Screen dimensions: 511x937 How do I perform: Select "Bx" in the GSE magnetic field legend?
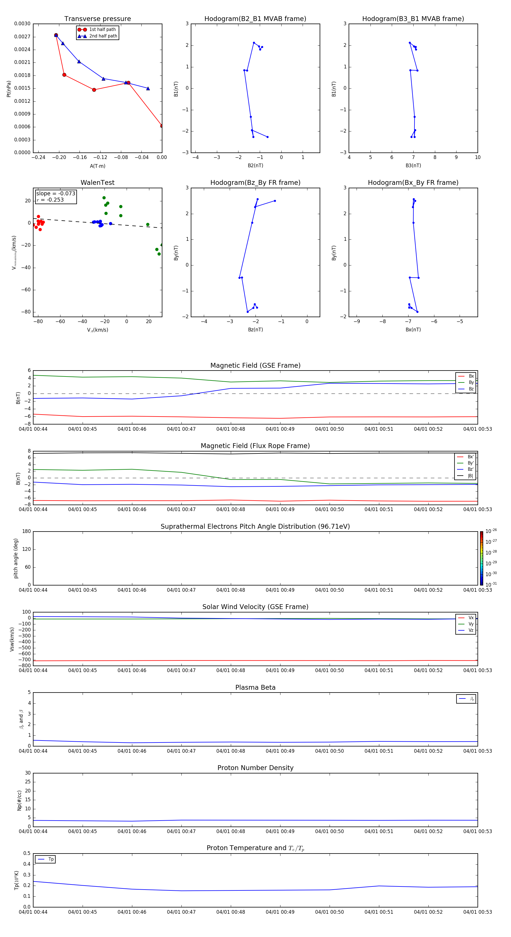(466, 376)
